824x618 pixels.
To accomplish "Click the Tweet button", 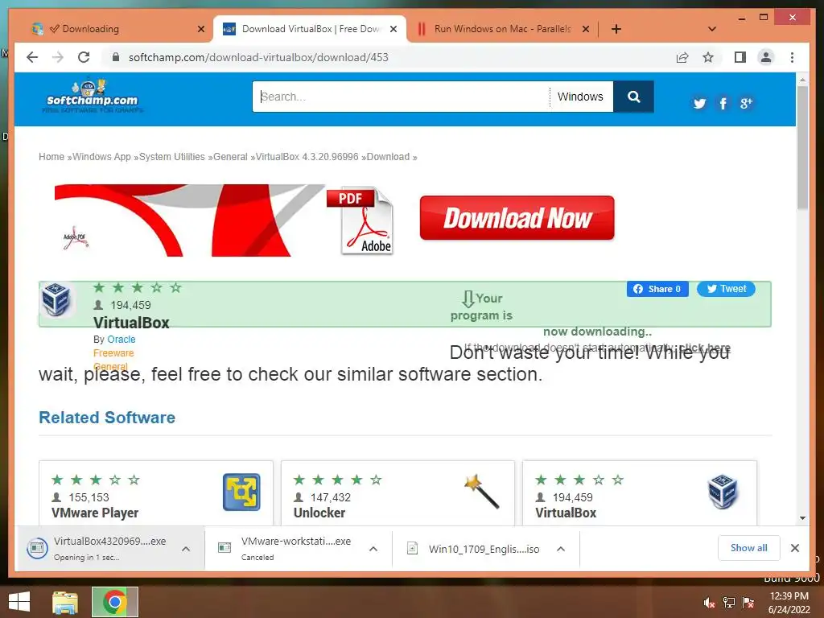I will (x=727, y=289).
